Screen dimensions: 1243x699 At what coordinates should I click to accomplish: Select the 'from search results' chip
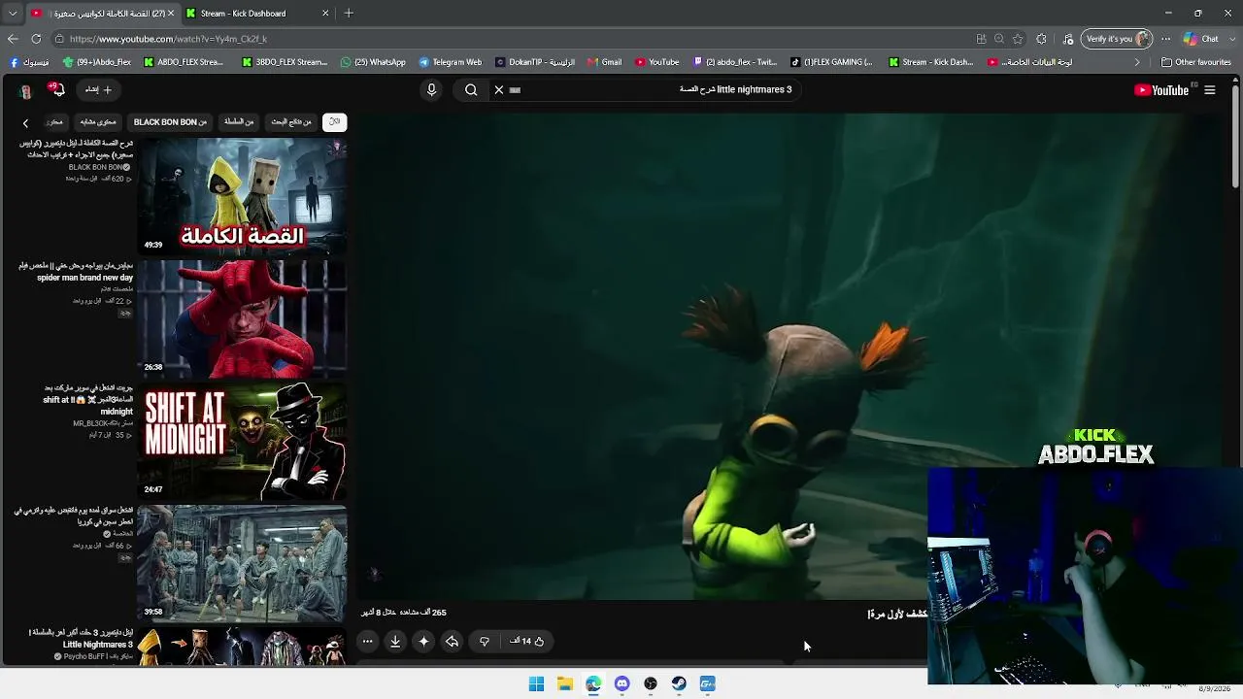point(291,122)
